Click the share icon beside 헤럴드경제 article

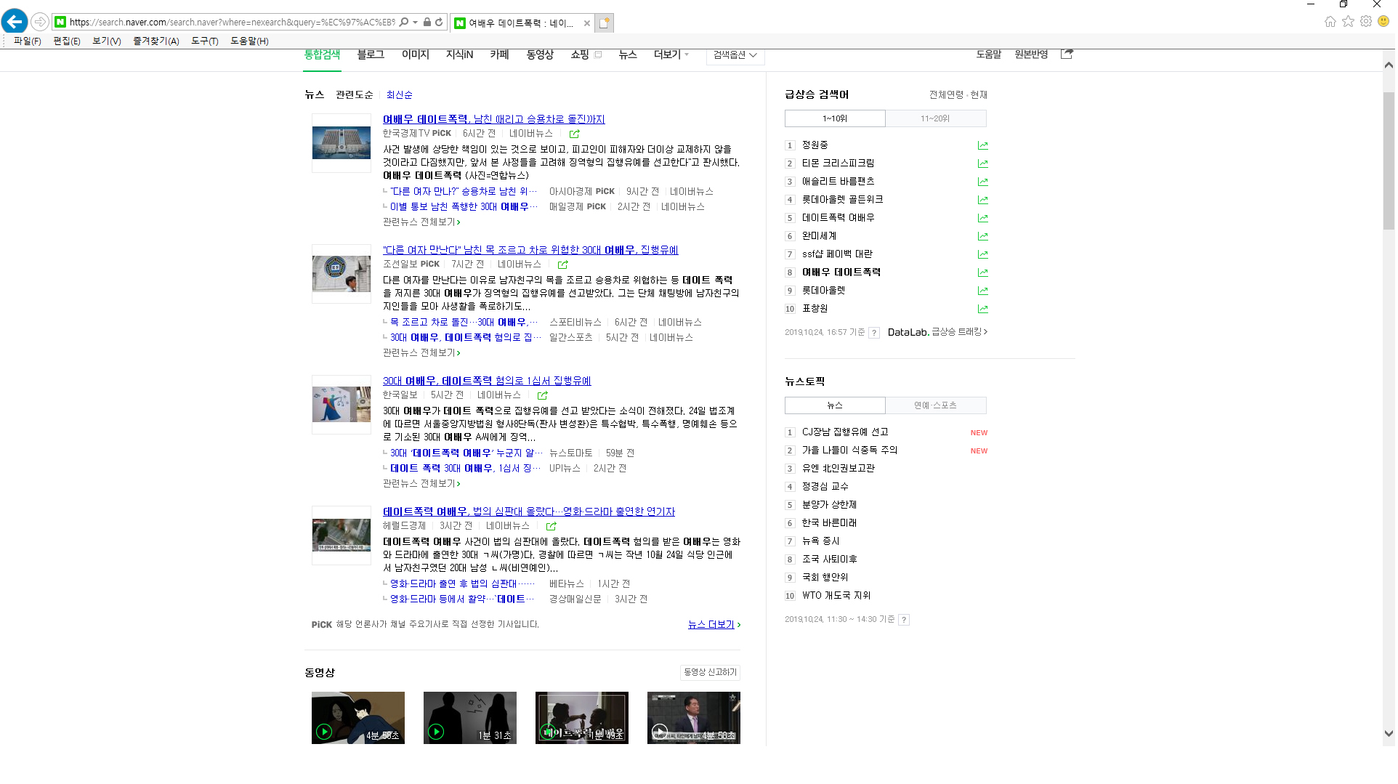[x=551, y=526]
